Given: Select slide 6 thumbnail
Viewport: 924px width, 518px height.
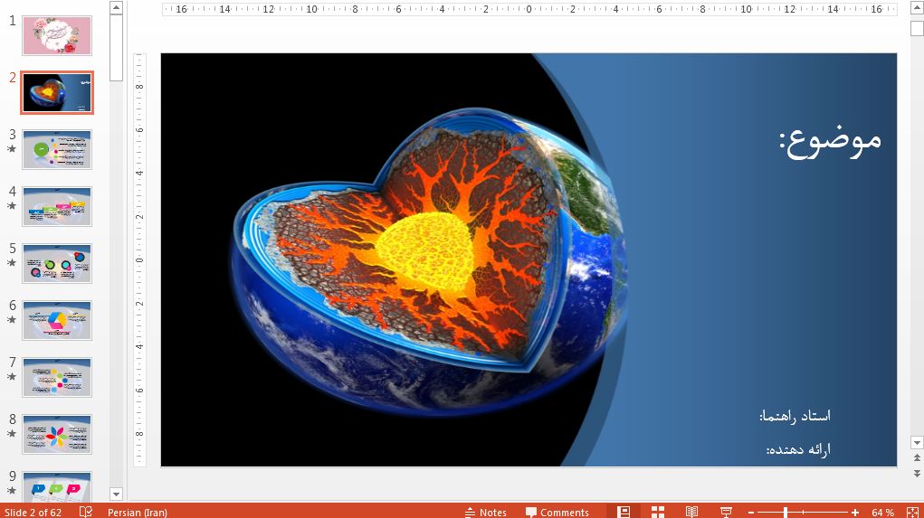Looking at the screenshot, I should [x=57, y=320].
